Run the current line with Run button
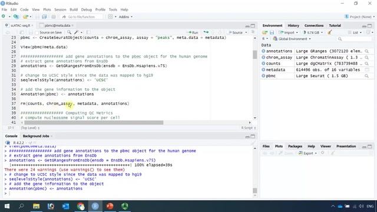Viewport: 377px width, 212px height. tap(193, 32)
